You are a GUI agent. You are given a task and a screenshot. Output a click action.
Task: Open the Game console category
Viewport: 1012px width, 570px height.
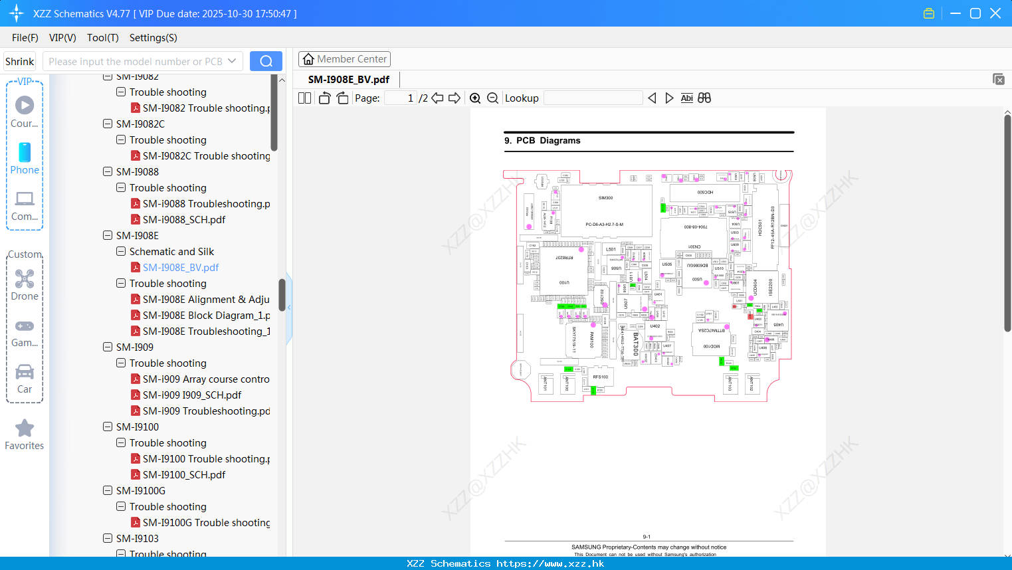point(25,333)
